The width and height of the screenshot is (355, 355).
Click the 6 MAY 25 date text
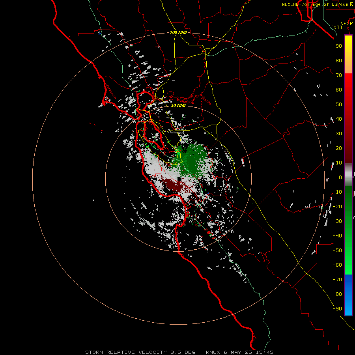(x=238, y=352)
